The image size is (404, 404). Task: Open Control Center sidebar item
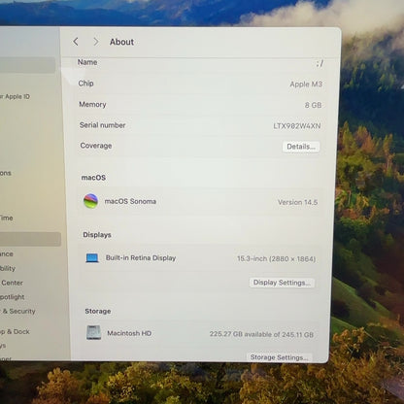click(x=12, y=283)
